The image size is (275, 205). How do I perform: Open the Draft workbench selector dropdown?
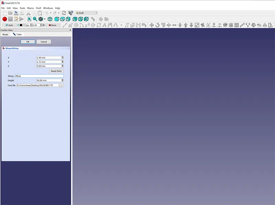[x=87, y=13]
